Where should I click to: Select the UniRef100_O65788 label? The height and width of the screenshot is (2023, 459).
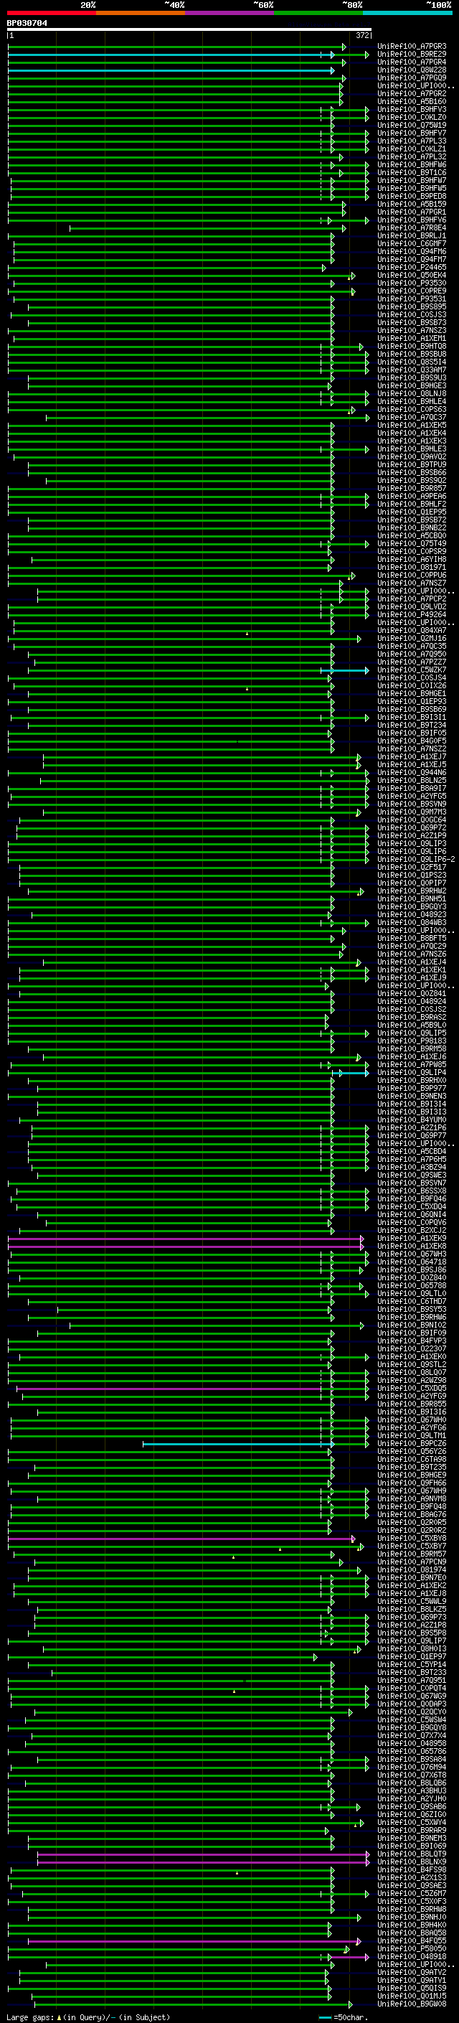412,1285
